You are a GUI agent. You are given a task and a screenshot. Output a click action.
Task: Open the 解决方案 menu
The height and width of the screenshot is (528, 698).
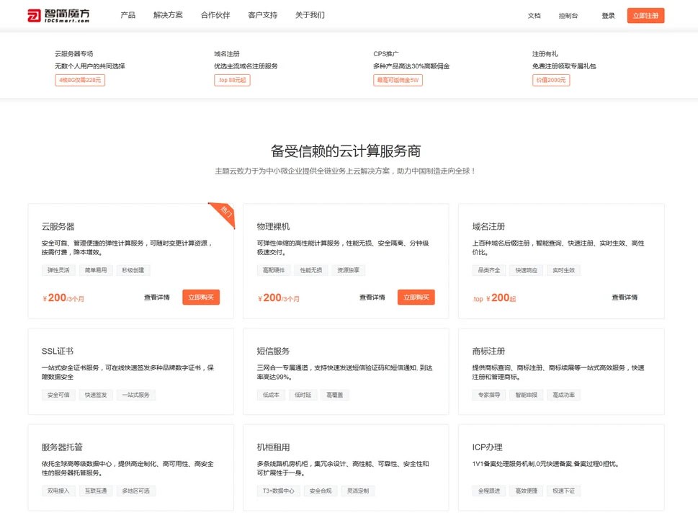pyautogui.click(x=168, y=15)
